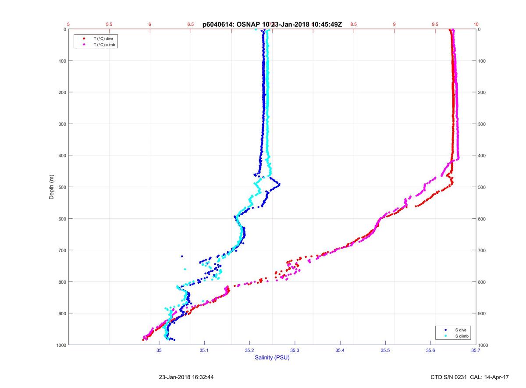Click the 600 tick on left depth axis
Screen dimensions: 526x388
[x=62, y=219]
